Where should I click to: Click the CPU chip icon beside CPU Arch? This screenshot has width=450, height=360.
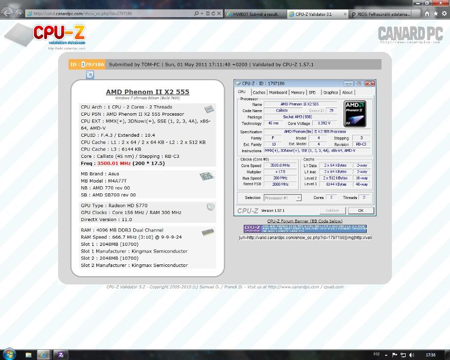pos(209,109)
